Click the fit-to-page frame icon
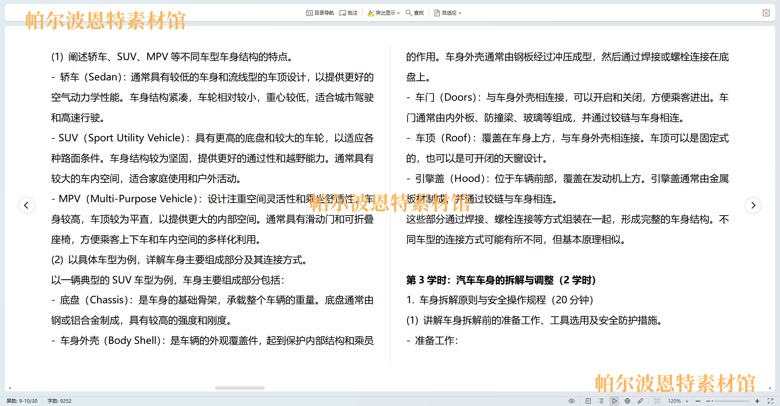780x406 pixels. tap(657, 401)
